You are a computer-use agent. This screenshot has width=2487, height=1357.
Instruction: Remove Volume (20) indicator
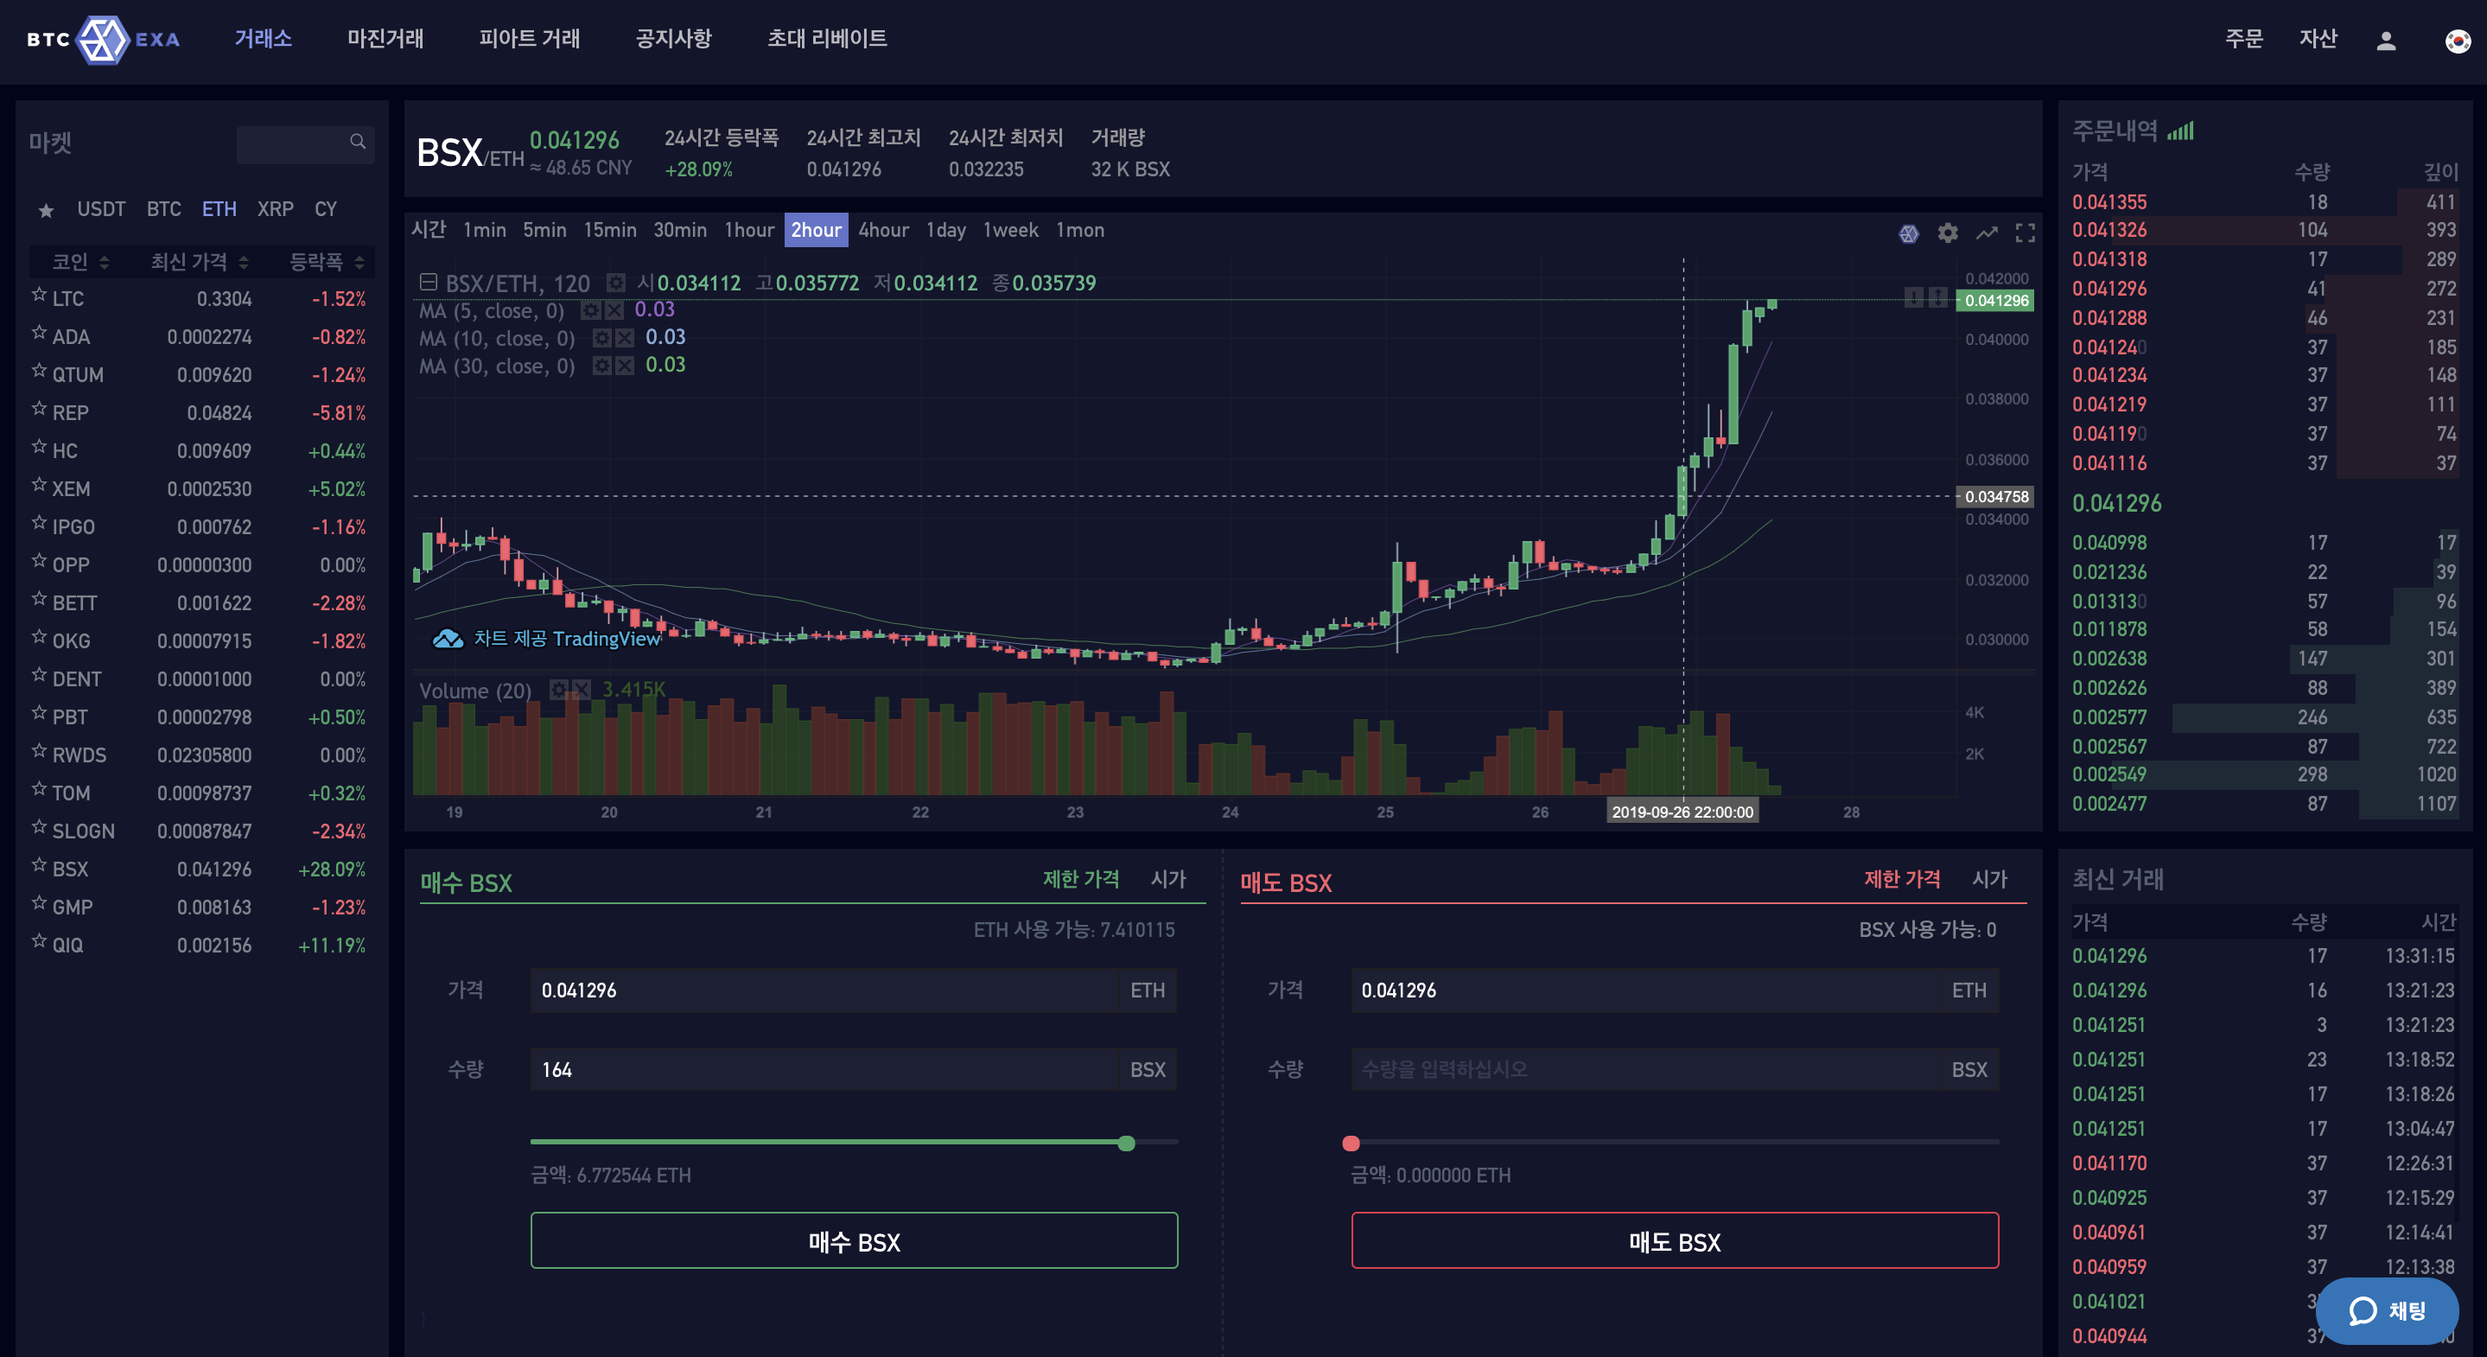tap(582, 690)
